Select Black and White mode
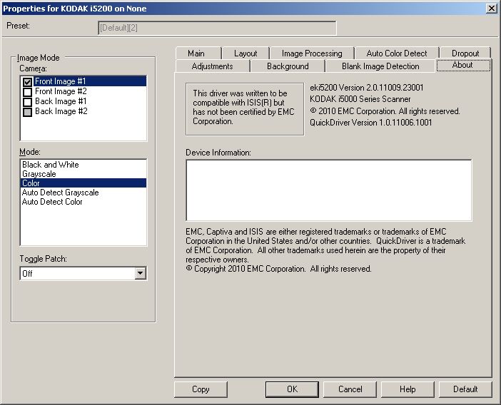 83,165
